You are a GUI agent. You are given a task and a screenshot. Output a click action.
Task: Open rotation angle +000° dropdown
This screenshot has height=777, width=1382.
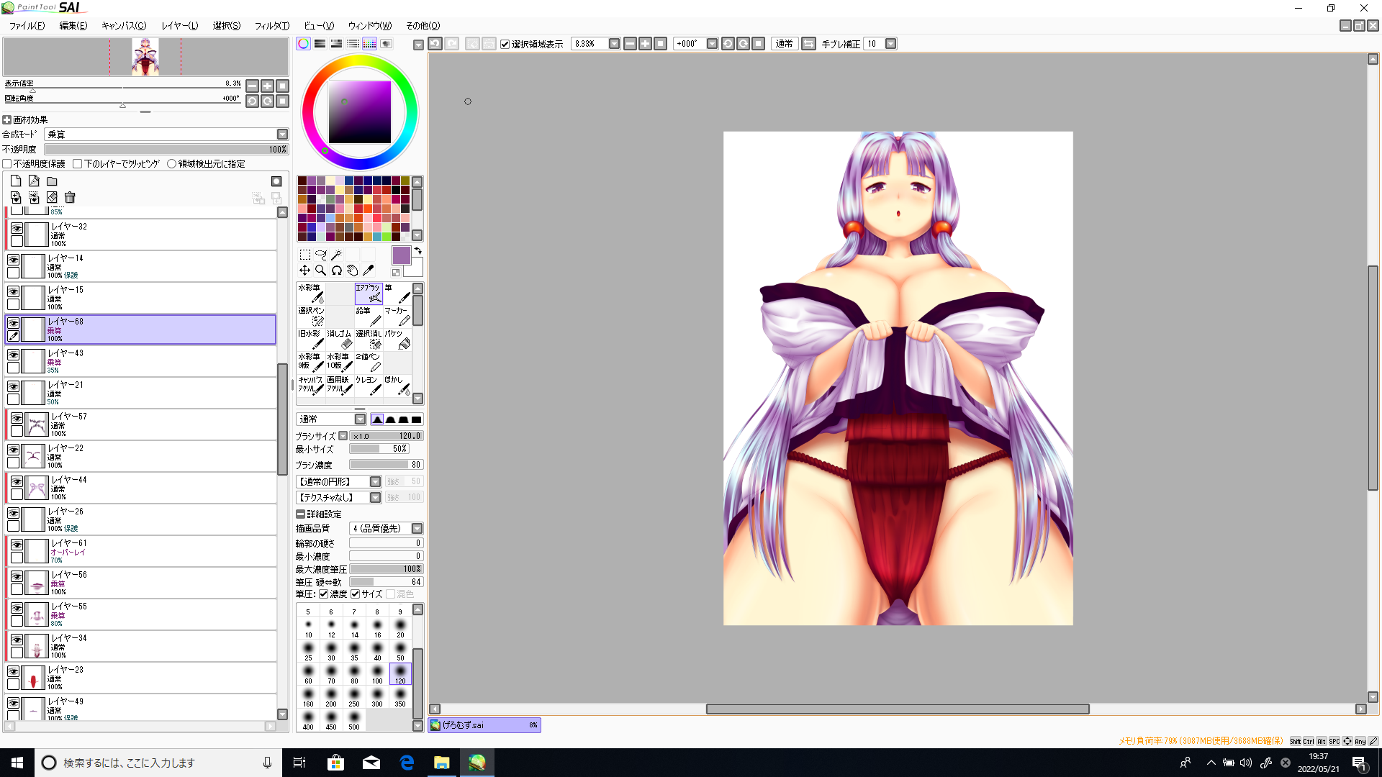click(x=712, y=44)
